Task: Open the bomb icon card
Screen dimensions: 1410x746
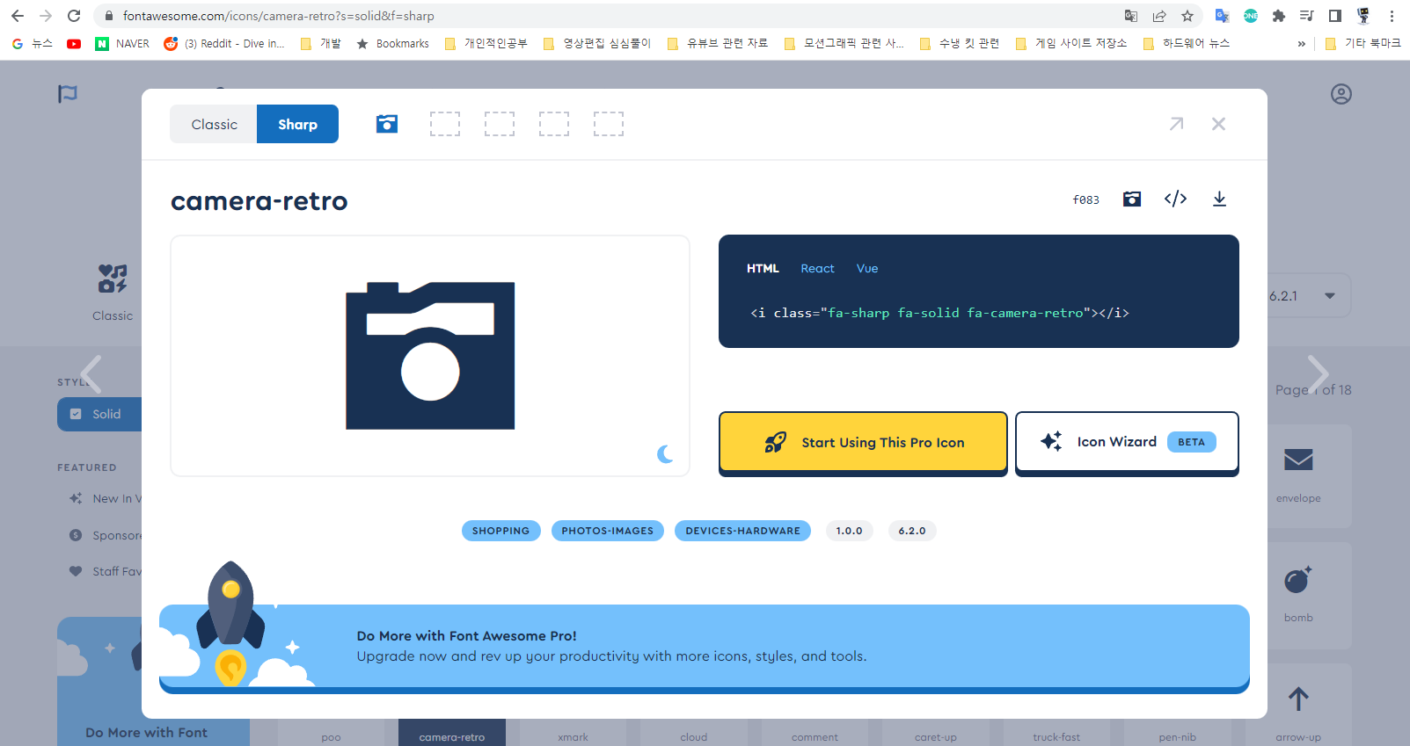Action: pyautogui.click(x=1298, y=595)
